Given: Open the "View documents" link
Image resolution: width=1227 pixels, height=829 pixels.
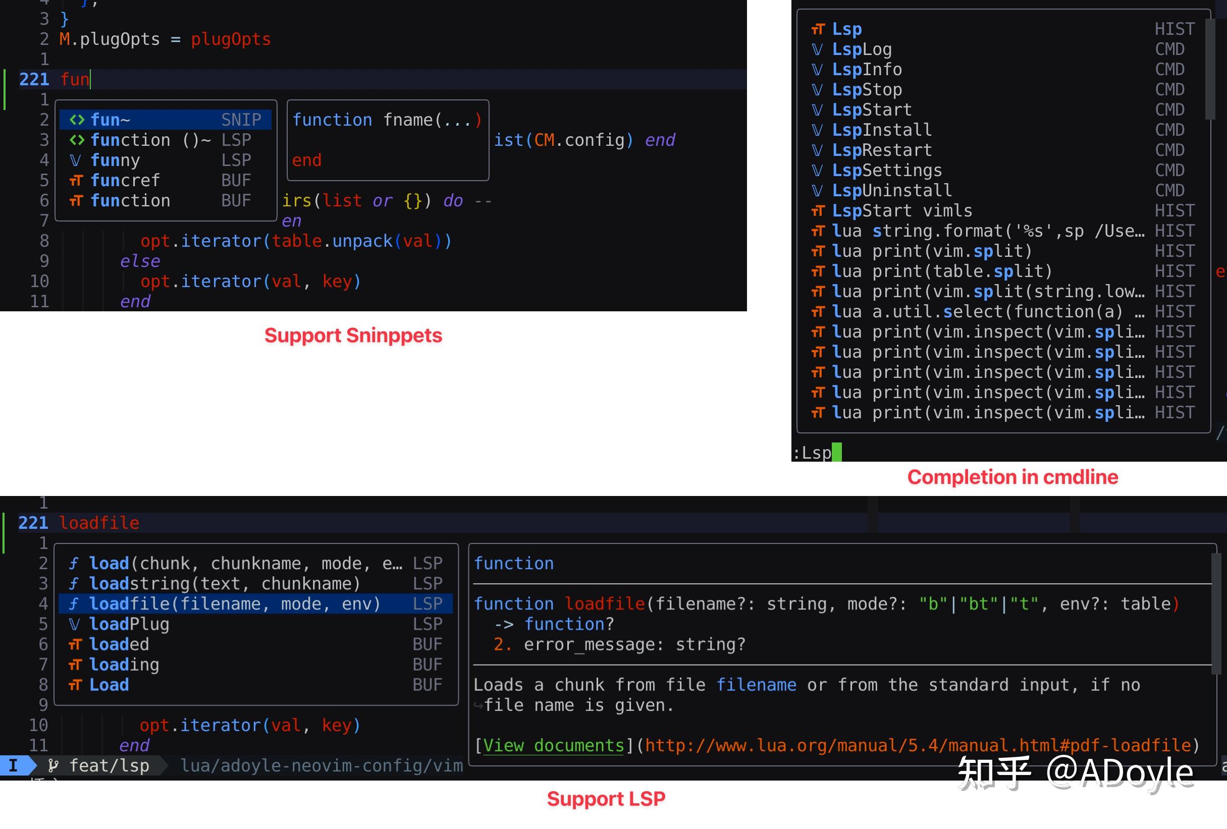Looking at the screenshot, I should (553, 745).
